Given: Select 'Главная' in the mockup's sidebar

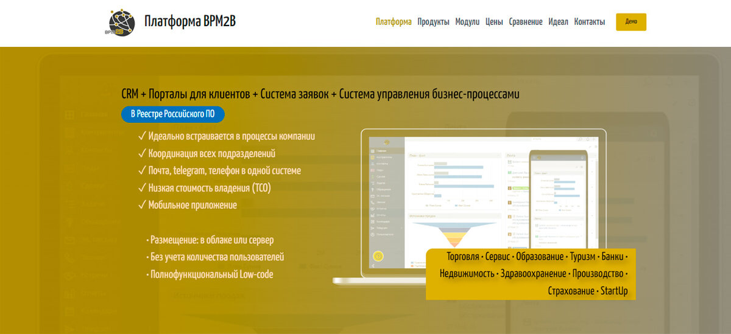Looking at the screenshot, I should [x=381, y=151].
